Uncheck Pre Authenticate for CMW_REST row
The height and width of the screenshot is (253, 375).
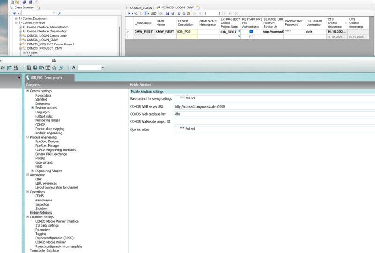click(251, 31)
